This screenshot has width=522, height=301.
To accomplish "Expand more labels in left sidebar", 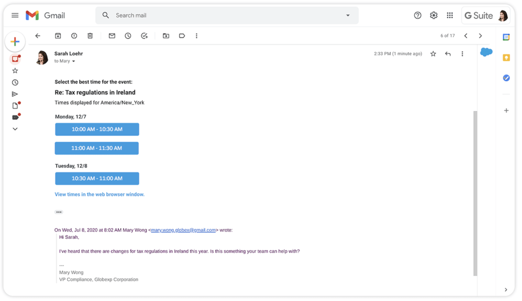I will click(x=15, y=129).
